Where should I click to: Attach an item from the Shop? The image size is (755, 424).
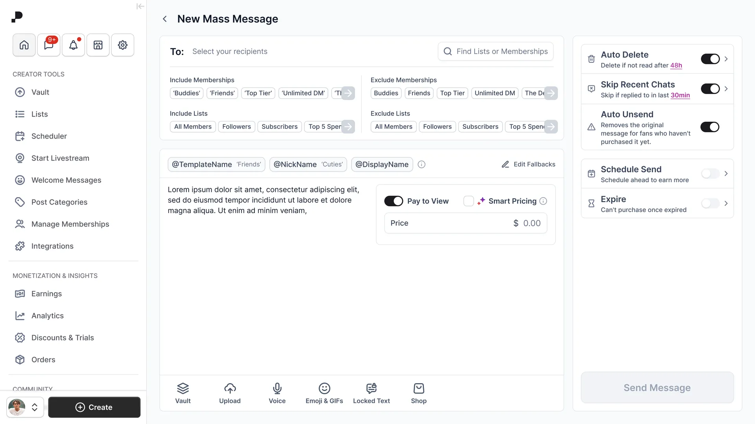(x=418, y=393)
